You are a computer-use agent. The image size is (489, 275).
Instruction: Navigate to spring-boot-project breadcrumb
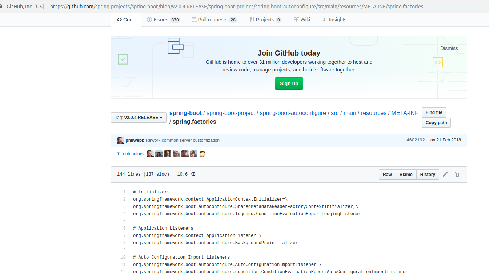[231, 113]
